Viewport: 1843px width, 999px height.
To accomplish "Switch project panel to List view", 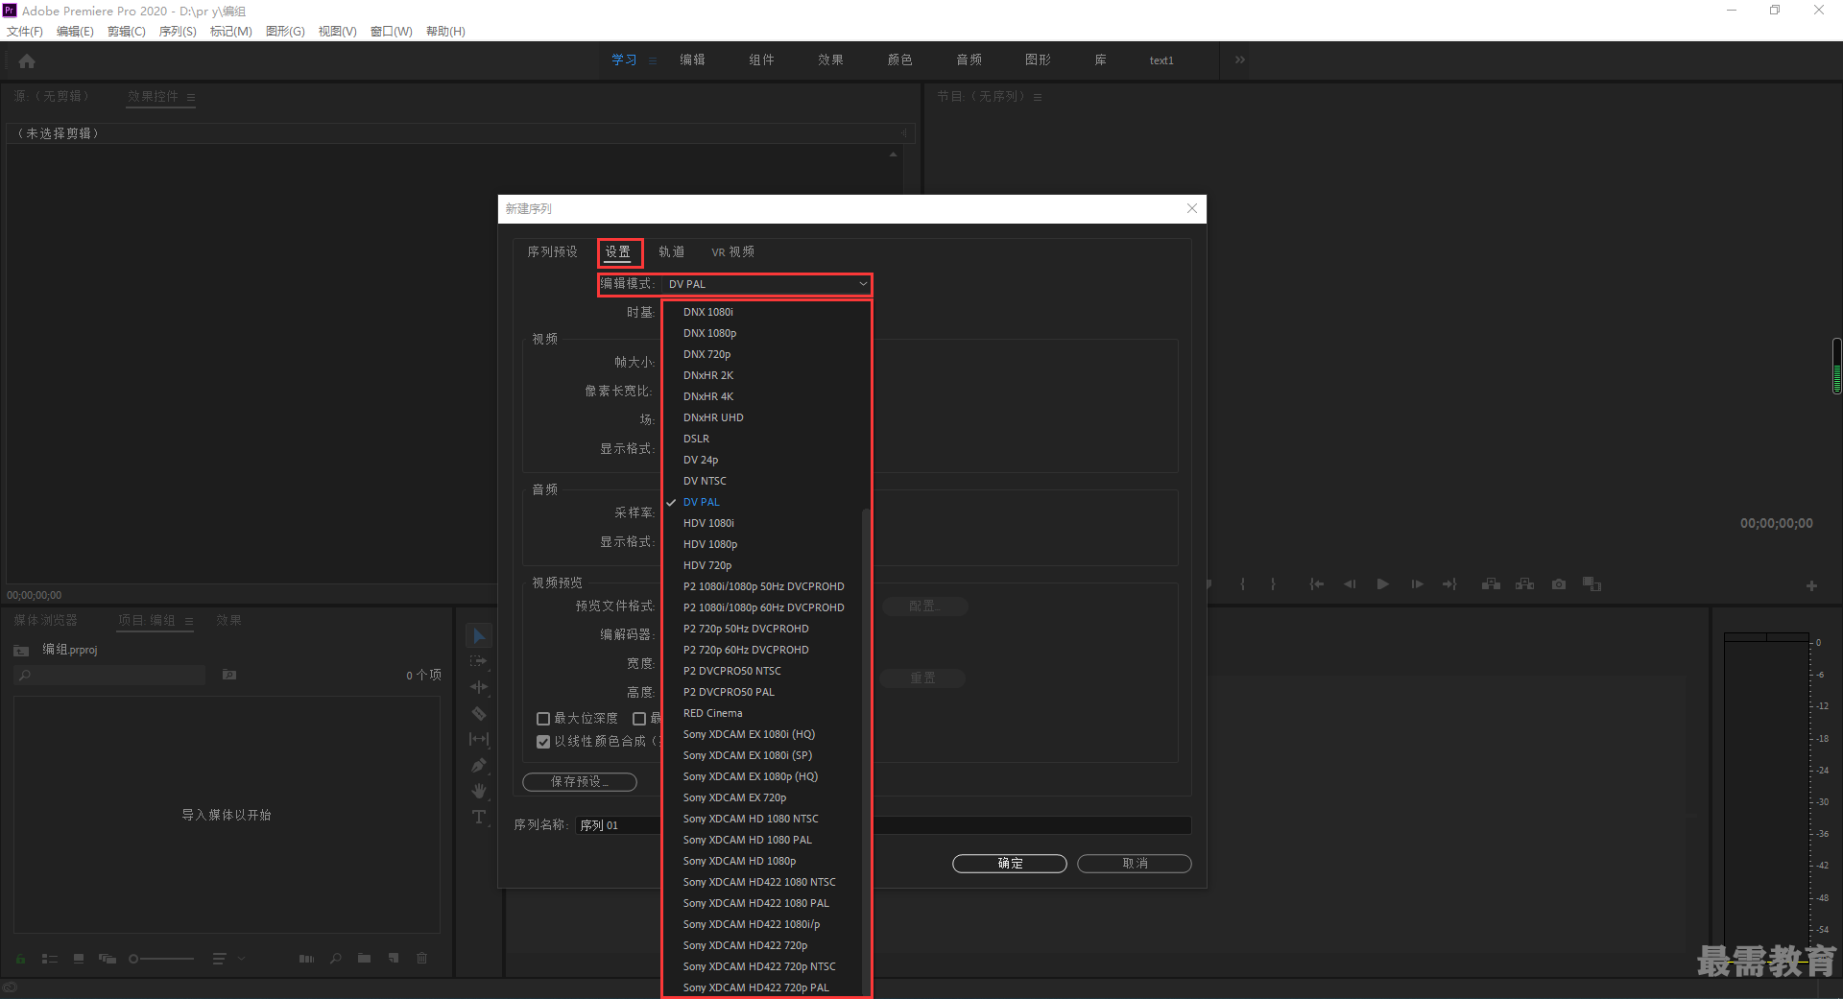I will (50, 958).
